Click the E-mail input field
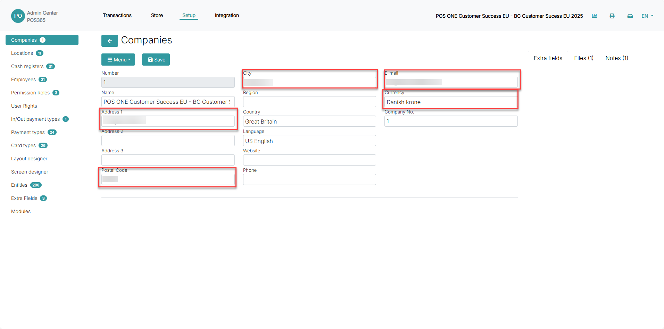Screen dimensions: 664x329 [451, 82]
